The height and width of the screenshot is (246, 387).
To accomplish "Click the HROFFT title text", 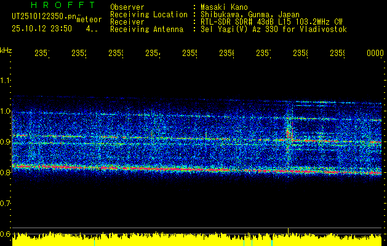I will pos(63,5).
